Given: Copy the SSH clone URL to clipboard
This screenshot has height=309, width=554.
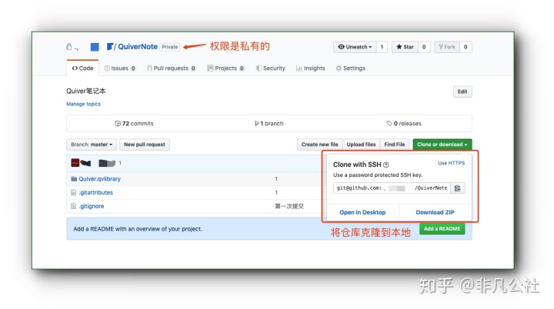Looking at the screenshot, I should pyautogui.click(x=458, y=188).
